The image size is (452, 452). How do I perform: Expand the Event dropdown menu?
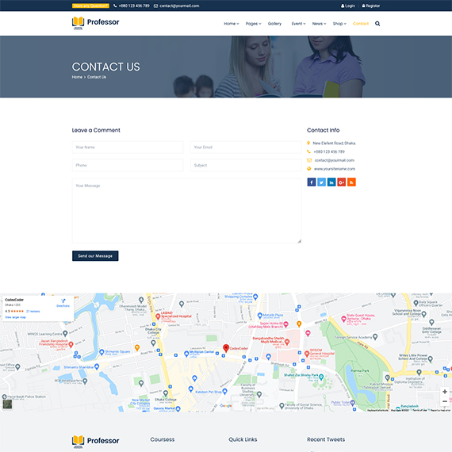click(x=298, y=24)
